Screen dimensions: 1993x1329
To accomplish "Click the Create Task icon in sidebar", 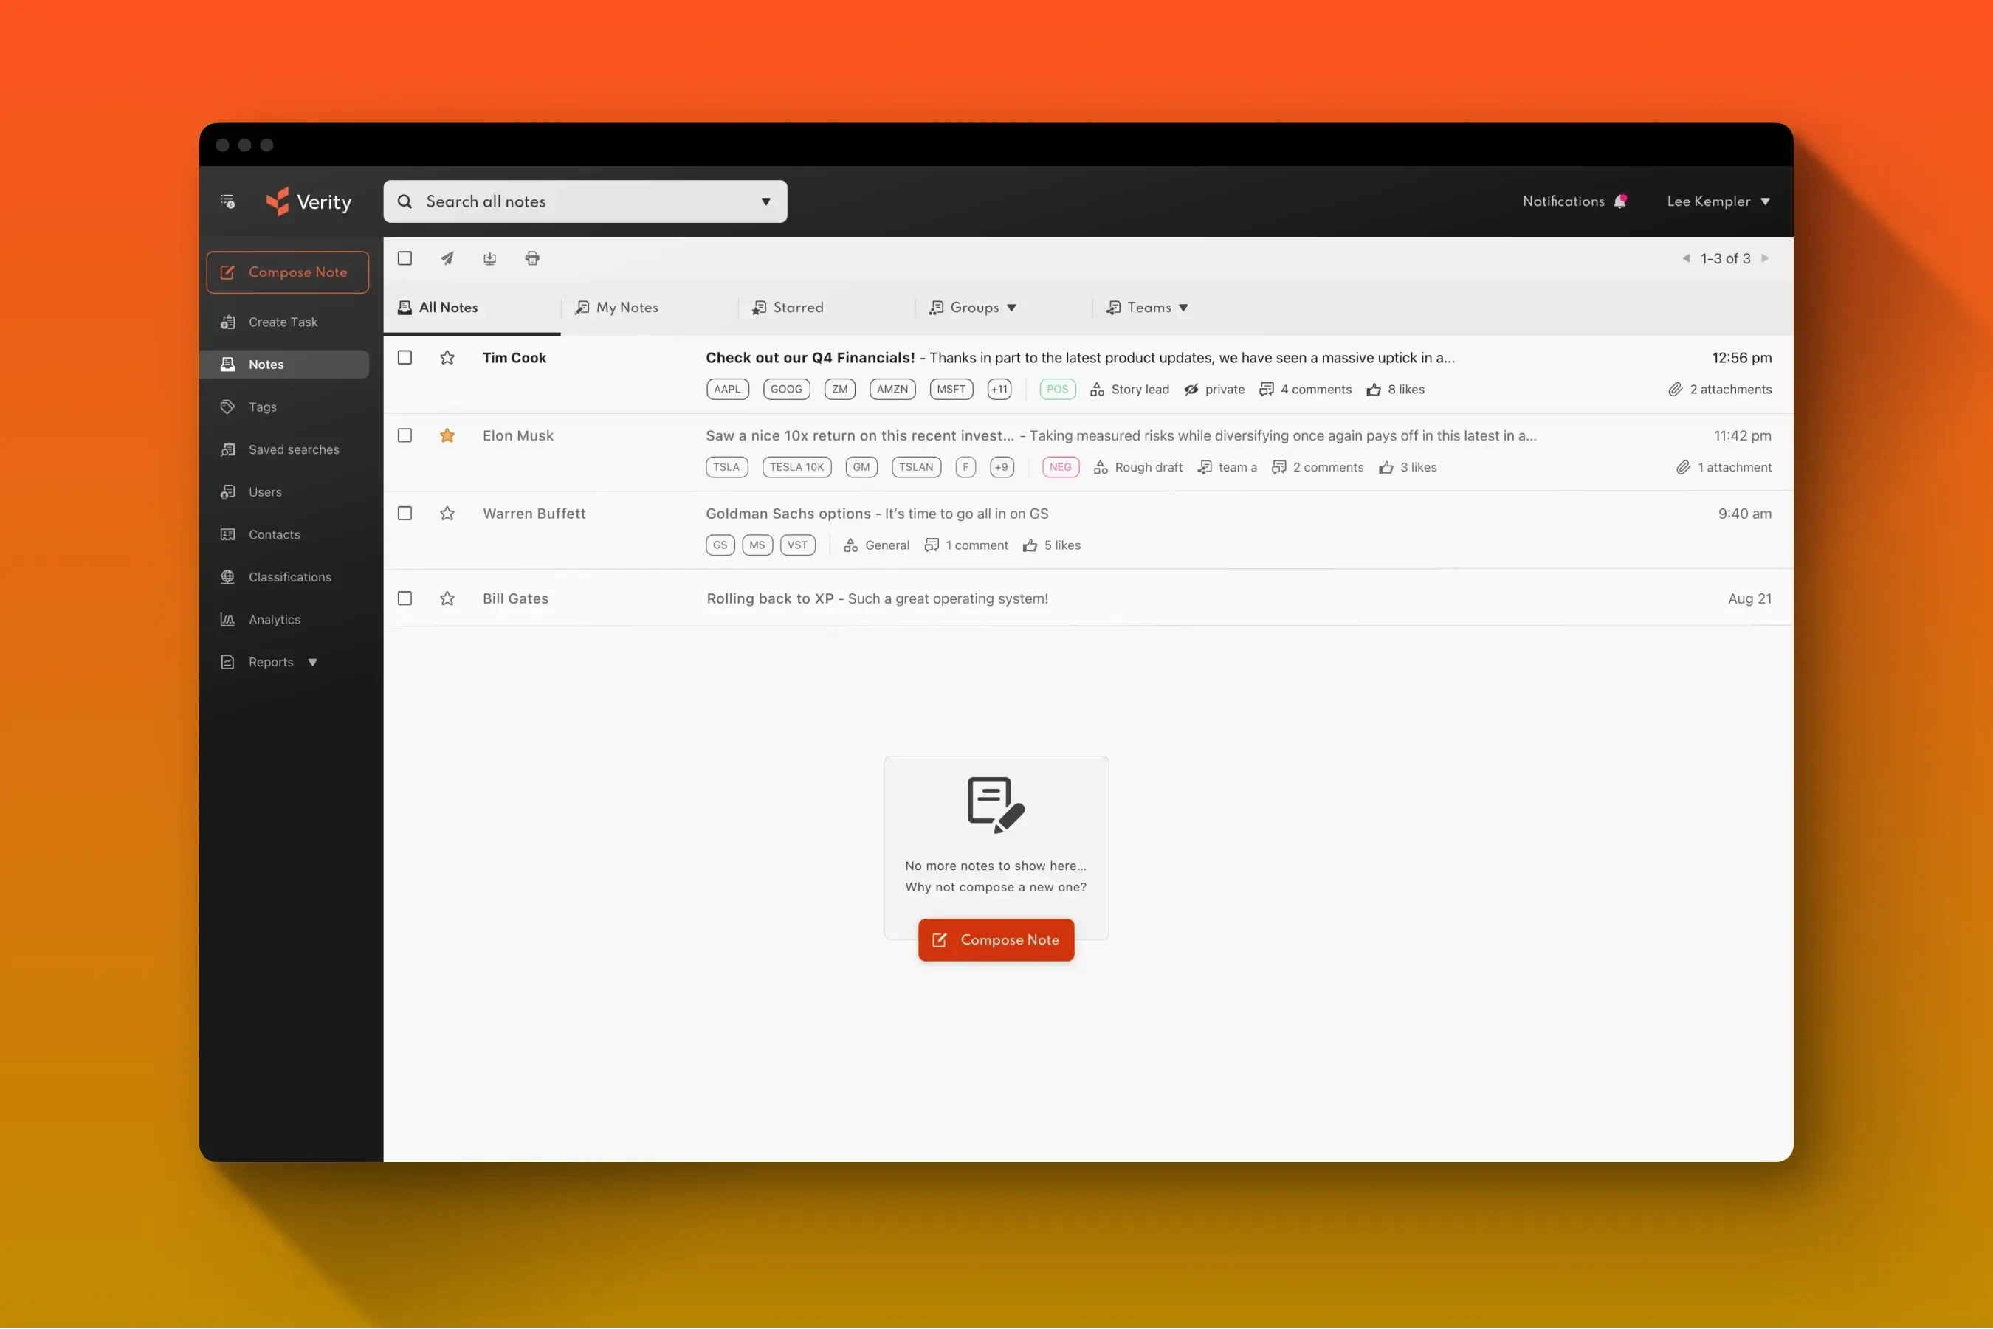I will (228, 322).
